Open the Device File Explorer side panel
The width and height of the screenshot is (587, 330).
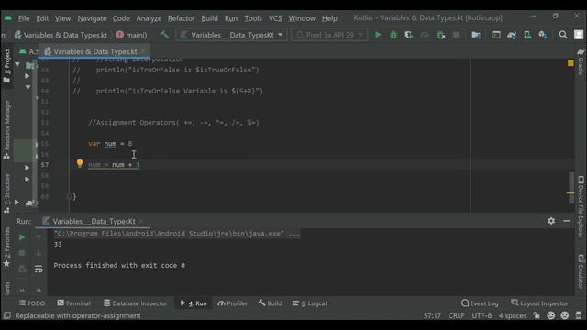point(581,207)
